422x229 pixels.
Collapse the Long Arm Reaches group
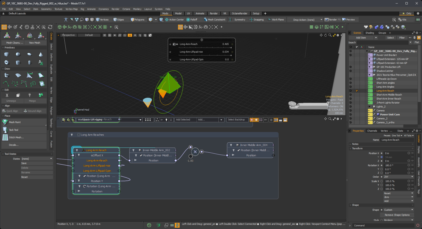click(72, 135)
